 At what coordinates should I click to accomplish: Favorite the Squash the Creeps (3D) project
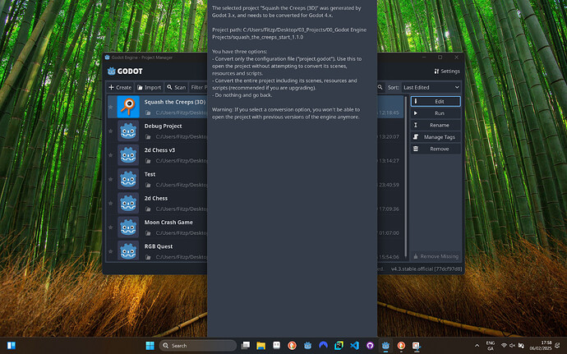[x=111, y=107]
